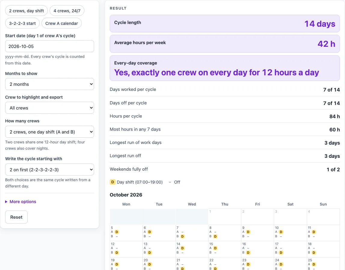This screenshot has height=270, width=345.
Task: Click crew A's D badge on October 23
Action: (x=248, y=264)
